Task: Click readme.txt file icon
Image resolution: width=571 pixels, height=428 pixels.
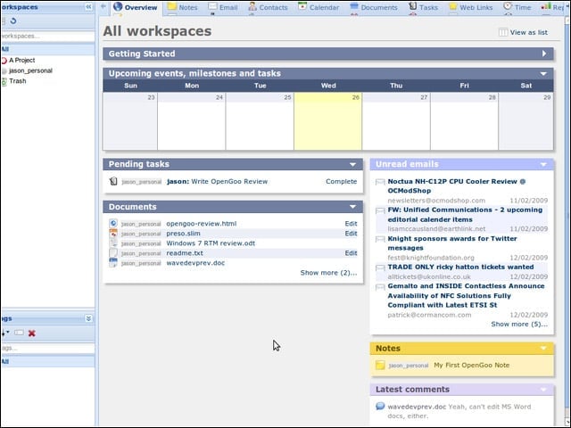Action: coord(113,252)
